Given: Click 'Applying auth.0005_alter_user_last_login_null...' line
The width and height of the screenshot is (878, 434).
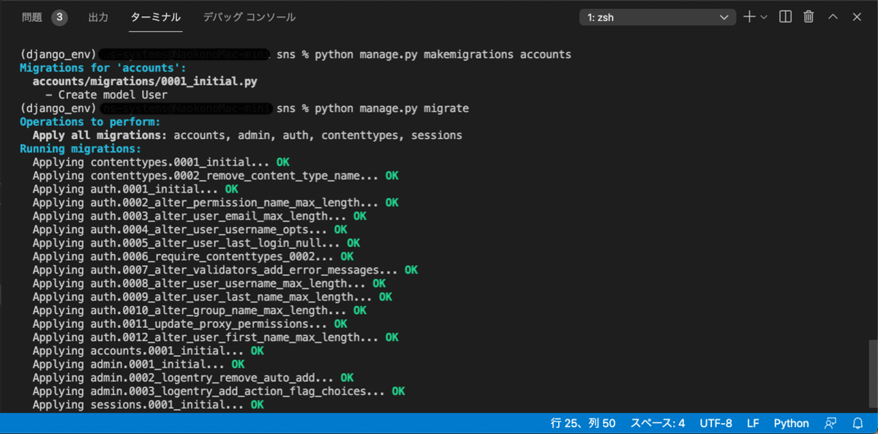Looking at the screenshot, I should (x=196, y=243).
